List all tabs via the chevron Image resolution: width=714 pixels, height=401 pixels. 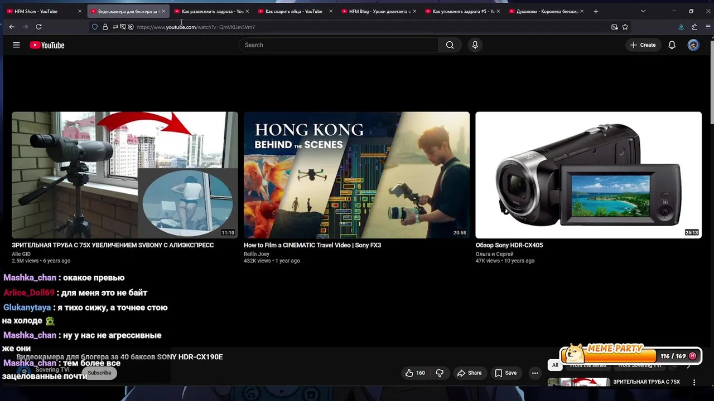[x=643, y=11]
